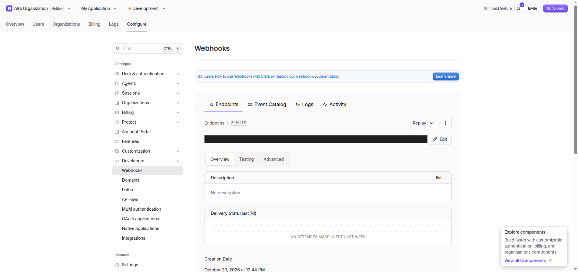Viewport: 578px width, 272px height.
Task: Click the Invite button
Action: [x=532, y=8]
